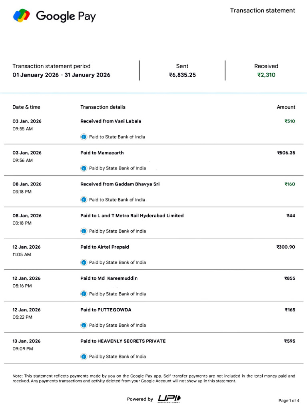Click the bank icon under Metro Rail payment
The image size is (307, 410).
(84, 231)
